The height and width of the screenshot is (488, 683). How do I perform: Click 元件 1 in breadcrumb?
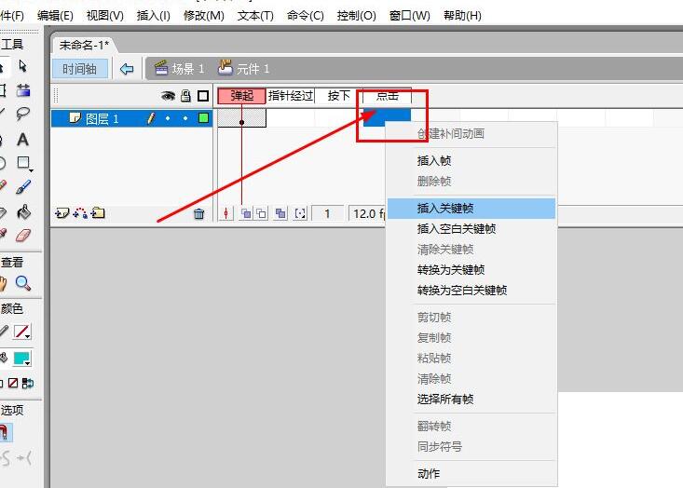[x=244, y=68]
